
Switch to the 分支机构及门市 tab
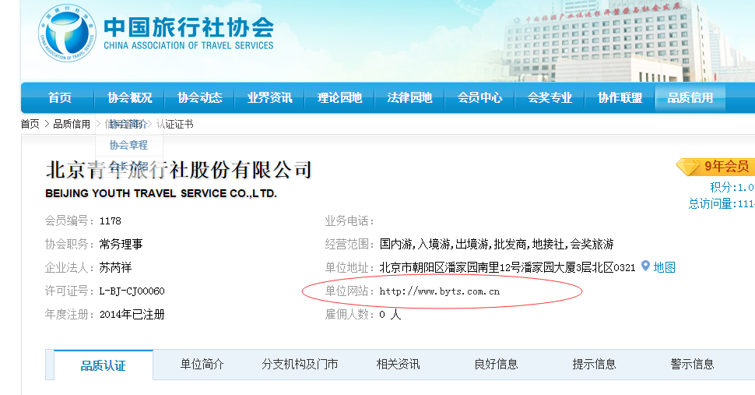300,364
